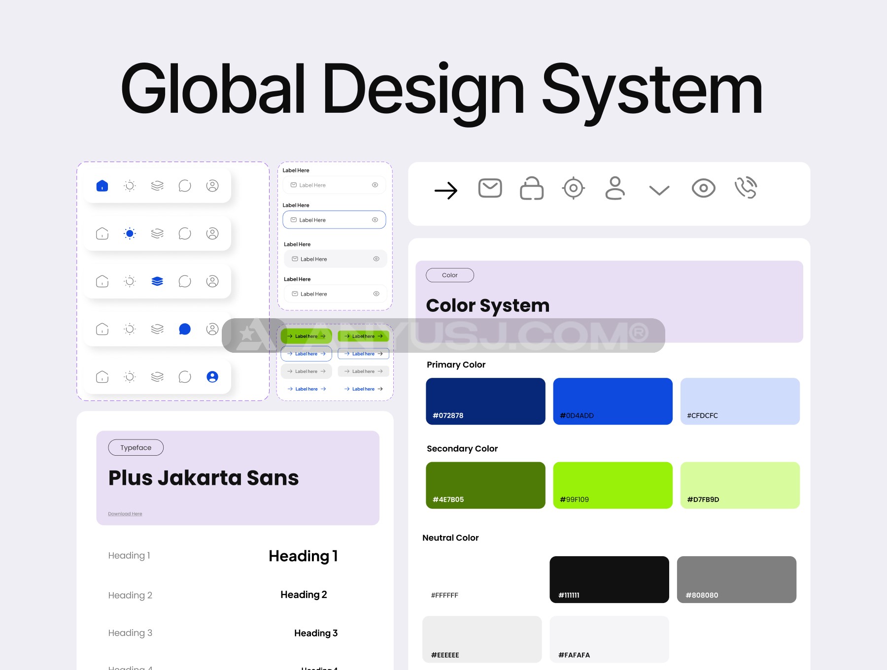Image resolution: width=887 pixels, height=670 pixels.
Task: Select home icon in the nav bar with active profile
Action: click(102, 377)
